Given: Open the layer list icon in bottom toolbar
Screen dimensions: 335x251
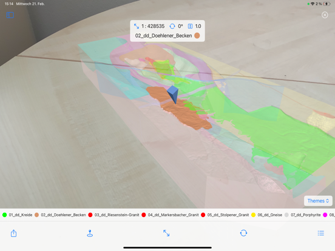Looking at the screenshot, I should click(x=320, y=233).
